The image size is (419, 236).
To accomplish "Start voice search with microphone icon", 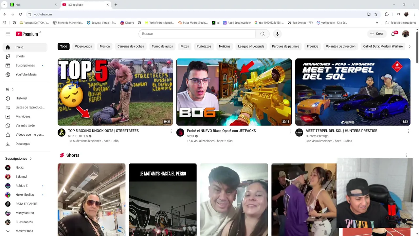I will click(x=277, y=34).
